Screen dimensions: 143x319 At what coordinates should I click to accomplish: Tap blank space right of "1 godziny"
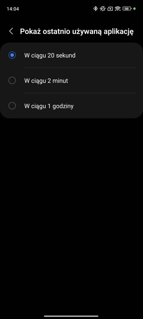(x=105, y=106)
